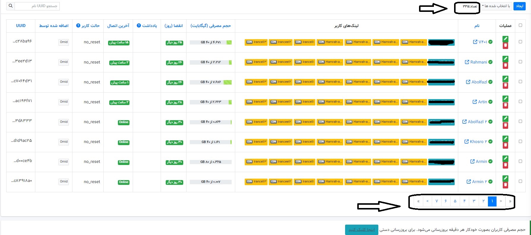Open edit pencil for Rahmani row
531x235 pixels.
pos(505,59)
